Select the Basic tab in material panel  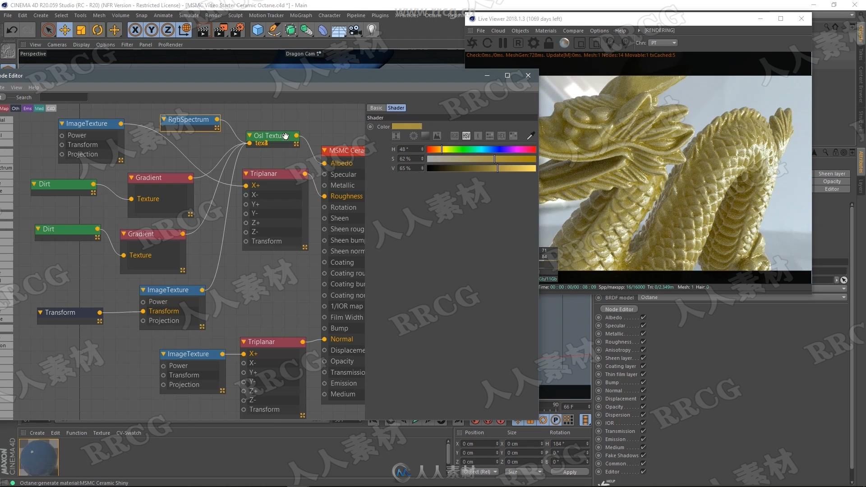[375, 108]
